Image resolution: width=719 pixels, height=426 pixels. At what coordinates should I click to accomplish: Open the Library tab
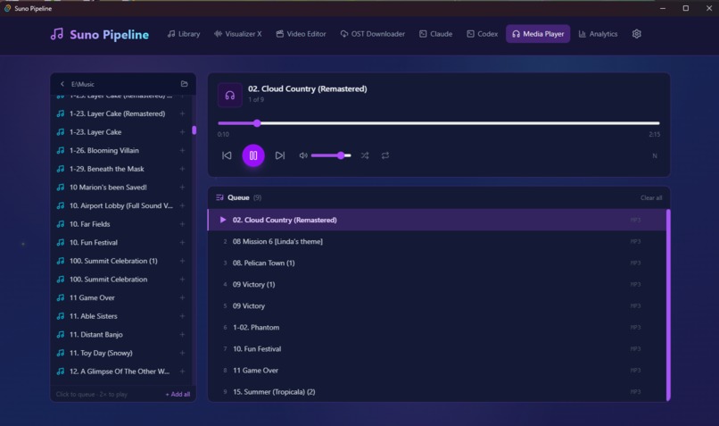tap(184, 34)
